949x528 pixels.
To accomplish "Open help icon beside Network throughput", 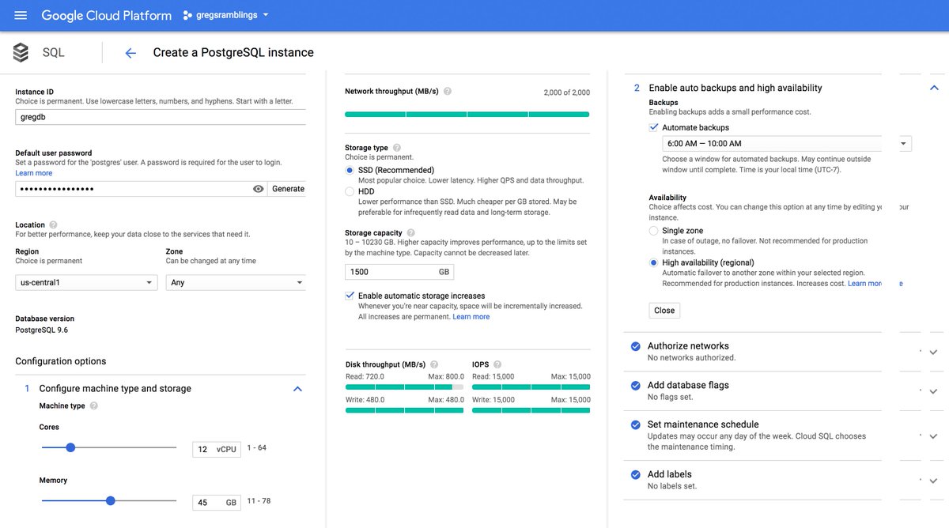I will coord(448,92).
